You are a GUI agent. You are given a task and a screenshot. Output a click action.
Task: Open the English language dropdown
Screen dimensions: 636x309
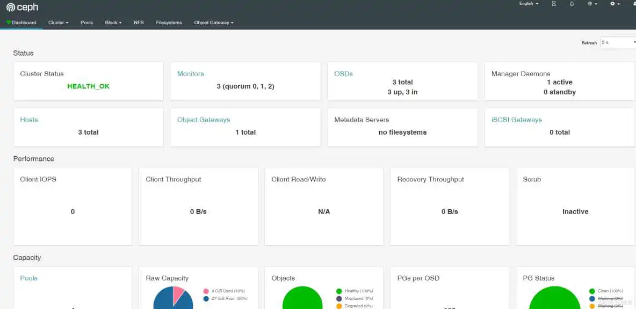(x=529, y=4)
